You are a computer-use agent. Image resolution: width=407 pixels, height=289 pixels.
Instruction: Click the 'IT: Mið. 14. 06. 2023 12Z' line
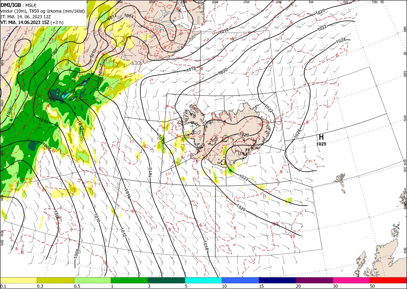(25, 16)
